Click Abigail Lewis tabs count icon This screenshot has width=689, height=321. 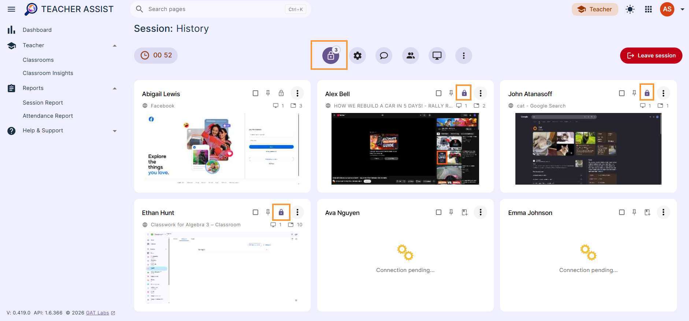(293, 106)
